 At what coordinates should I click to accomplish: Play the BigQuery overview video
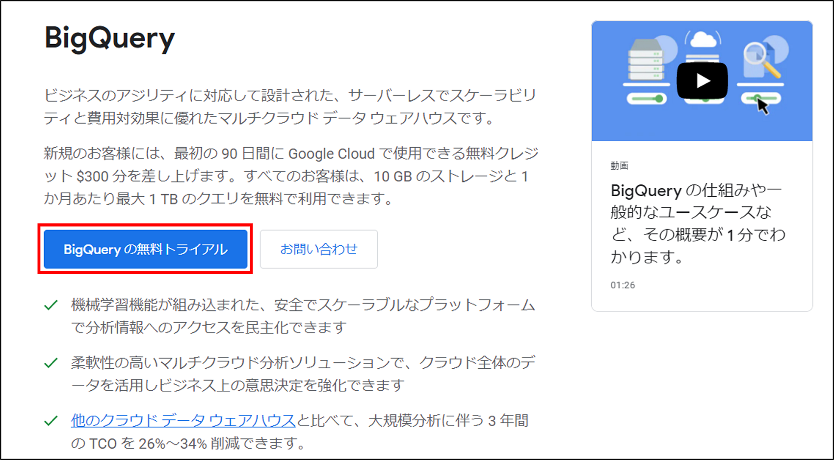click(x=702, y=81)
